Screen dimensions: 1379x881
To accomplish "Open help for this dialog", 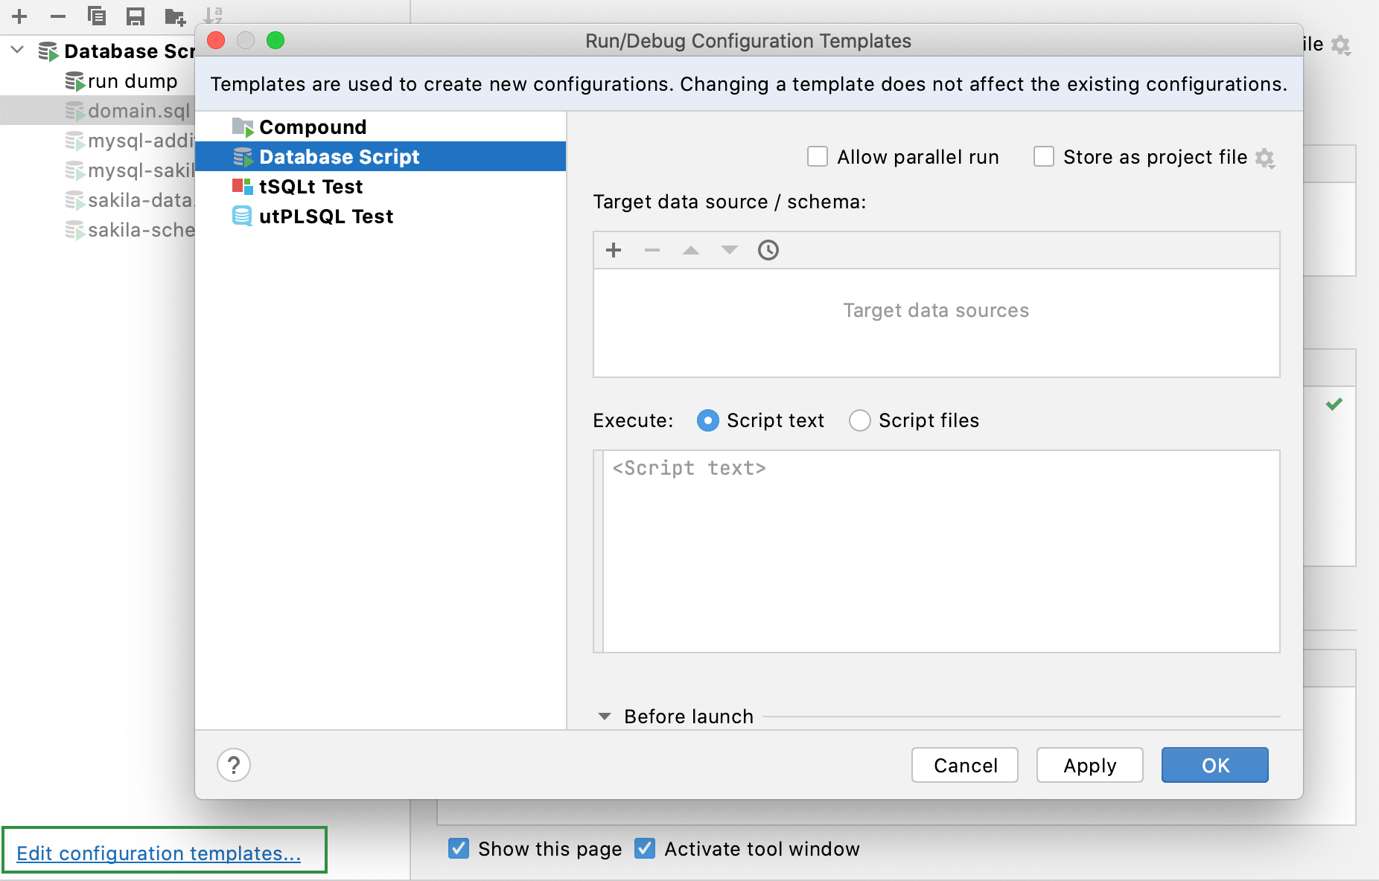I will [x=234, y=765].
